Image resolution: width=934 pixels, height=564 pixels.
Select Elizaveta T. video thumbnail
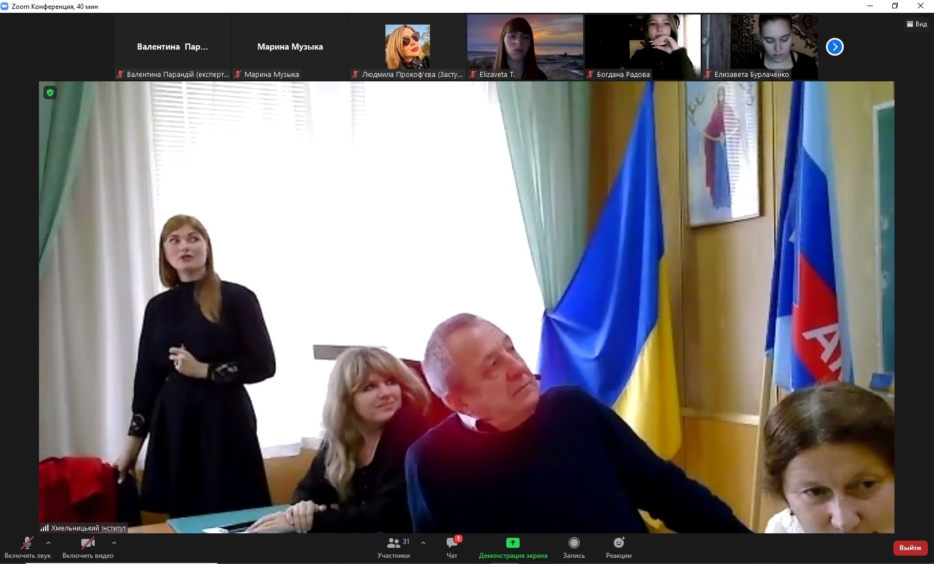coord(525,47)
